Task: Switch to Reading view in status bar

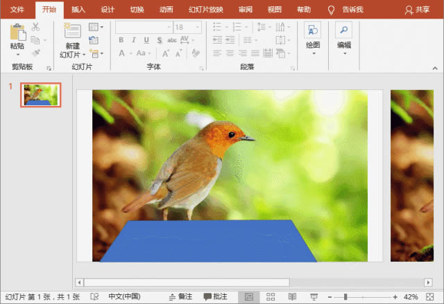Action: 292,296
